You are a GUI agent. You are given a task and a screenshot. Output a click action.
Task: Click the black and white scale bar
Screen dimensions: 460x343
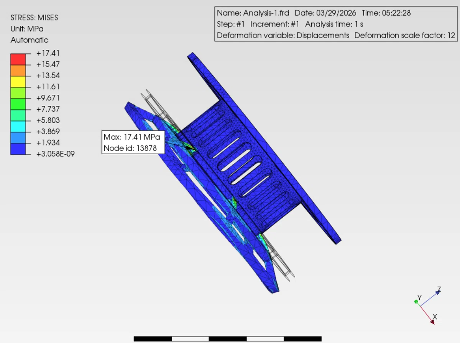[x=228, y=339]
